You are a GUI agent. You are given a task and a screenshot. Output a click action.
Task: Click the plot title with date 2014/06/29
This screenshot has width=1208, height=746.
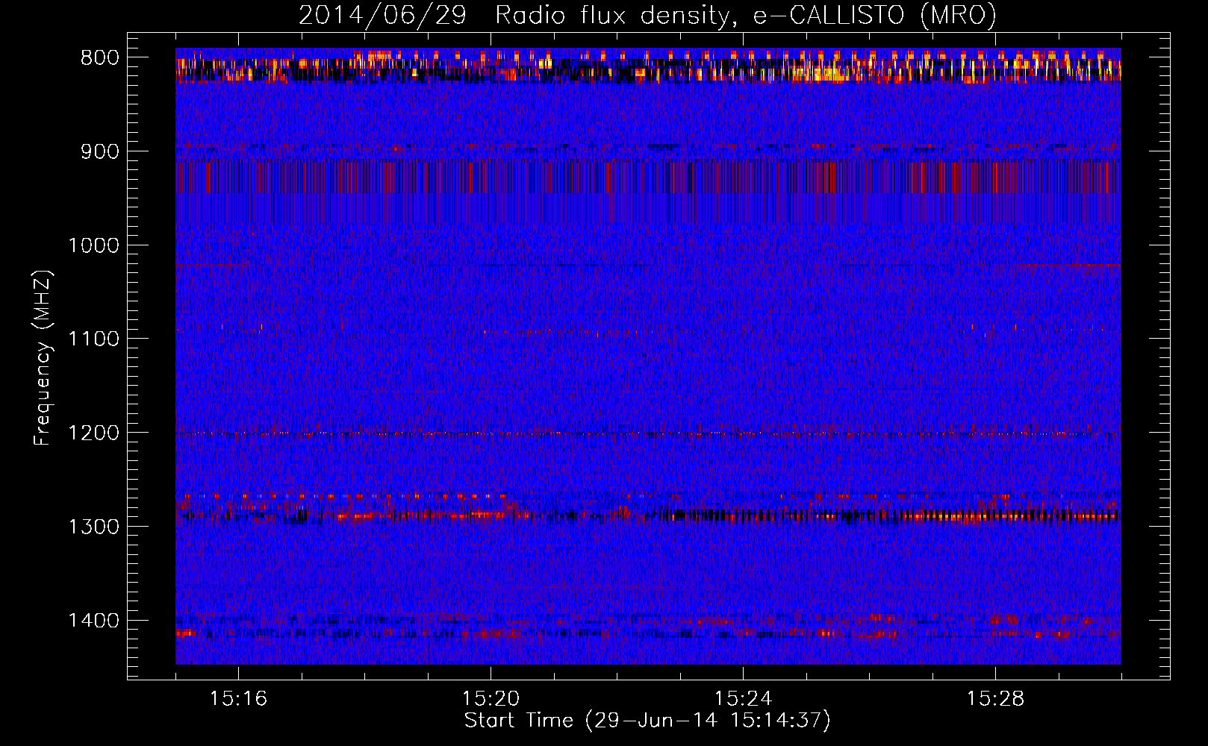click(647, 16)
